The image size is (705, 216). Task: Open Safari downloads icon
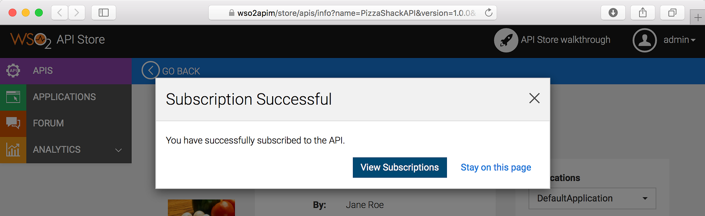[613, 13]
